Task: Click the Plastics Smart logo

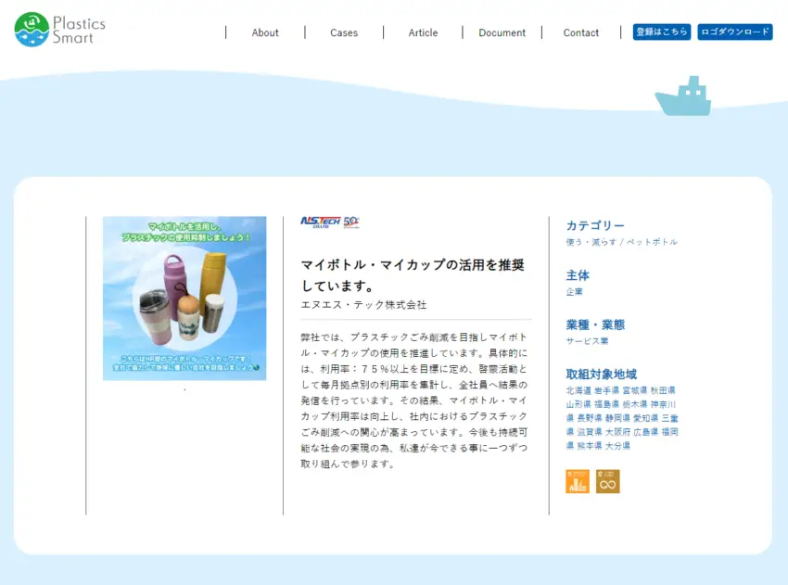Action: [x=60, y=30]
